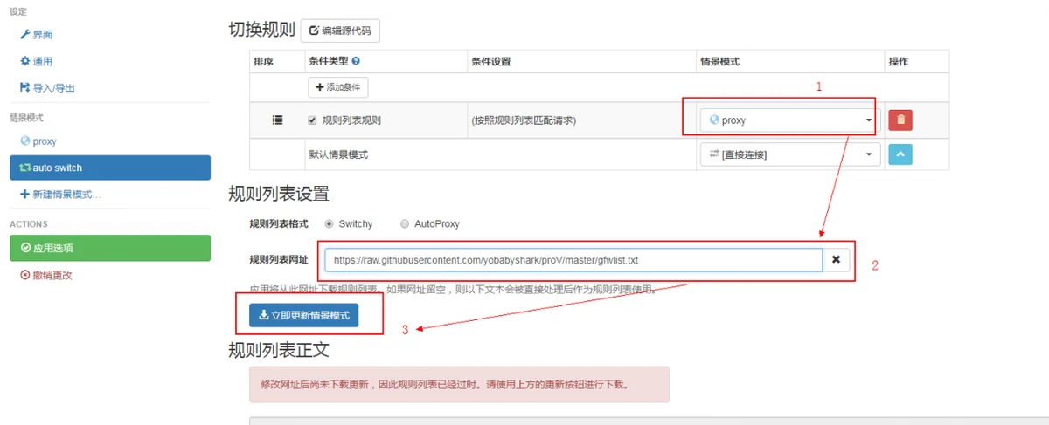
Task: Discard changes with 撤销更改
Action: click(45, 275)
